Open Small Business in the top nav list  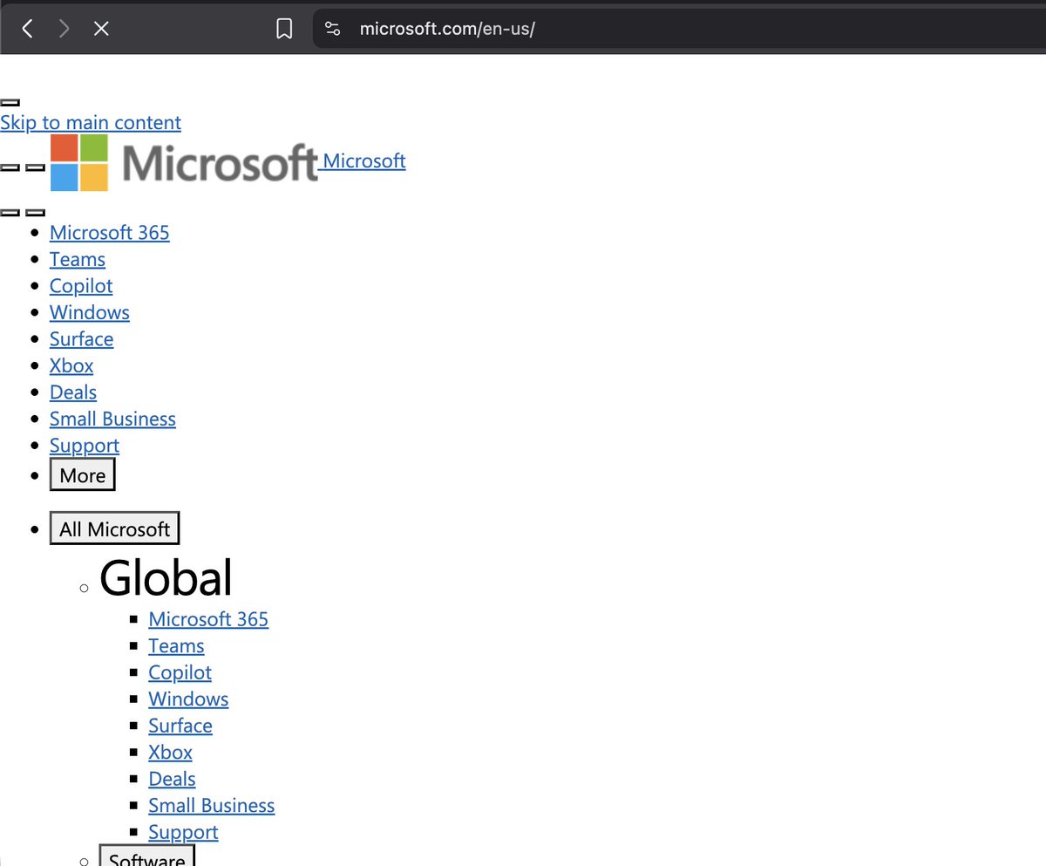tap(112, 419)
